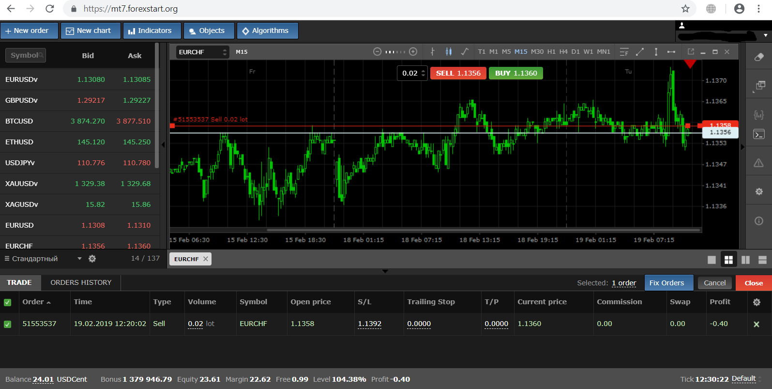Screen dimensions: 772x389
Task: Select the vertical line drawing tool
Action: pyautogui.click(x=656, y=51)
